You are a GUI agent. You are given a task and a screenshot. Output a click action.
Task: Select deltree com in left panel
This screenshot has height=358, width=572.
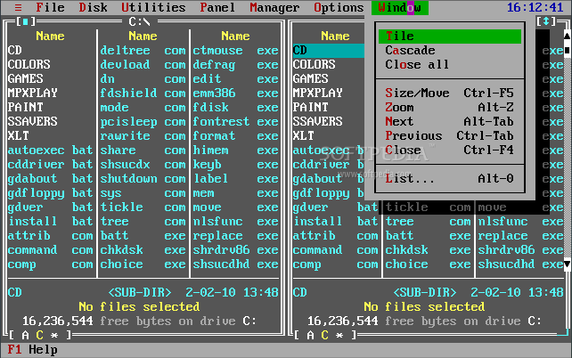coord(143,50)
